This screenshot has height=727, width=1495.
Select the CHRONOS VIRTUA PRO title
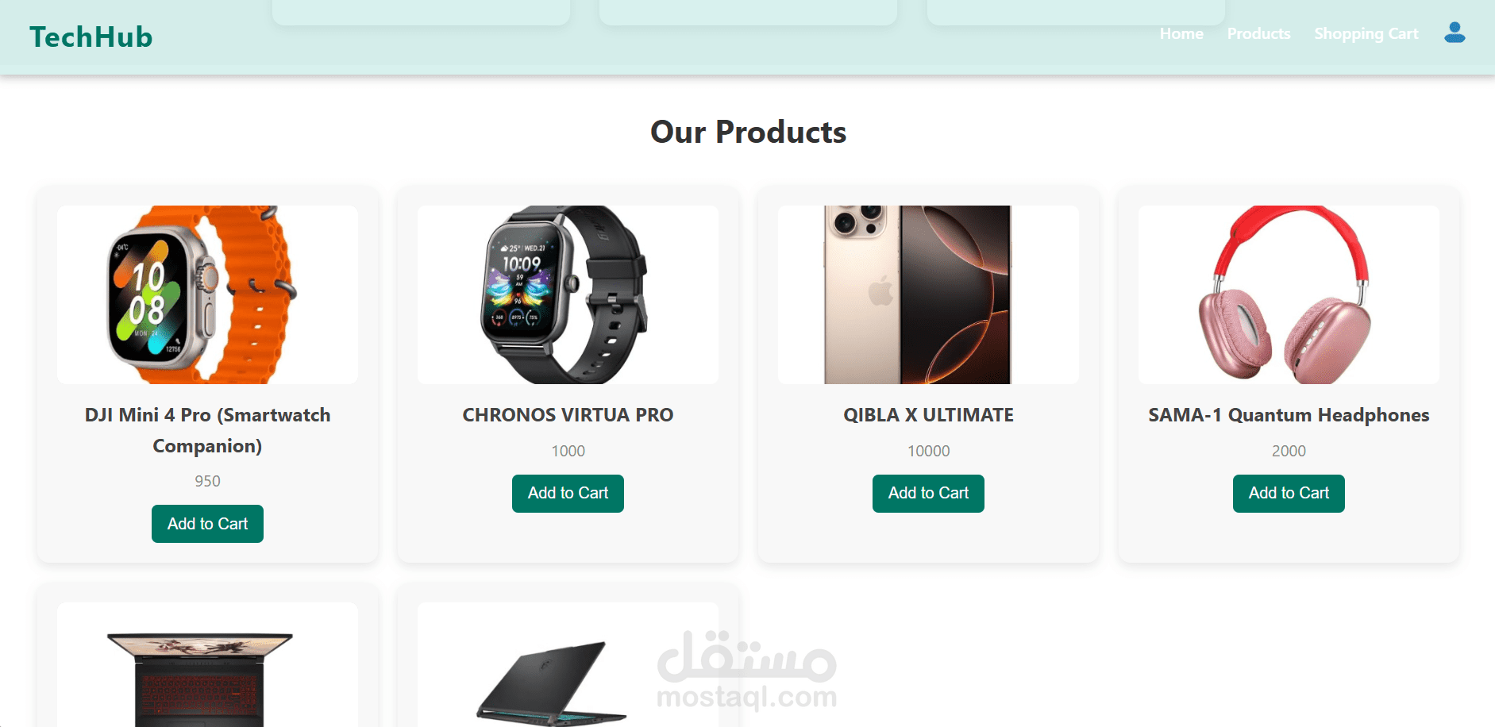[568, 415]
